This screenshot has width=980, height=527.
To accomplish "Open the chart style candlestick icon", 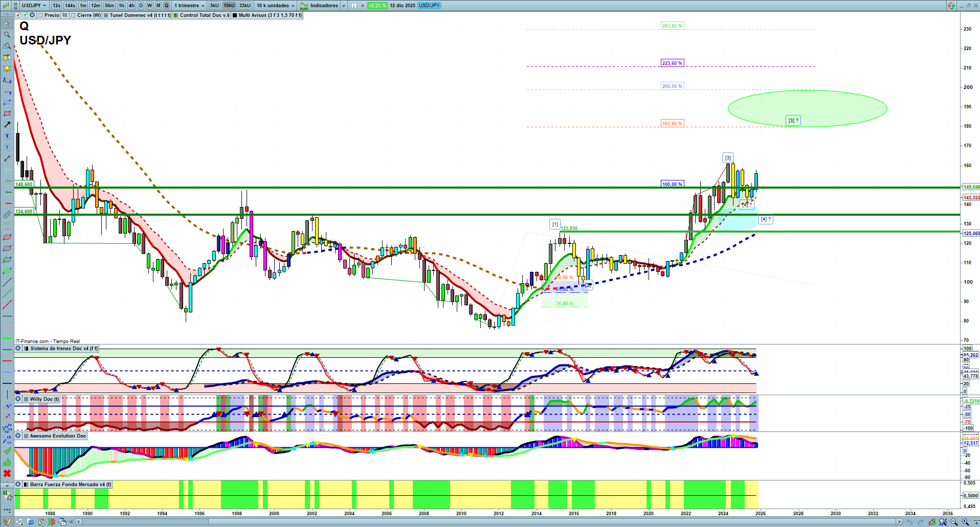I will 7,6.
